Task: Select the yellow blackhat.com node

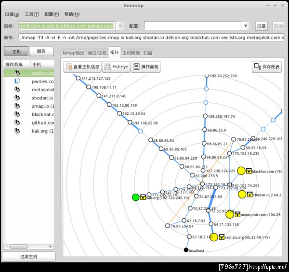Action: [241, 171]
